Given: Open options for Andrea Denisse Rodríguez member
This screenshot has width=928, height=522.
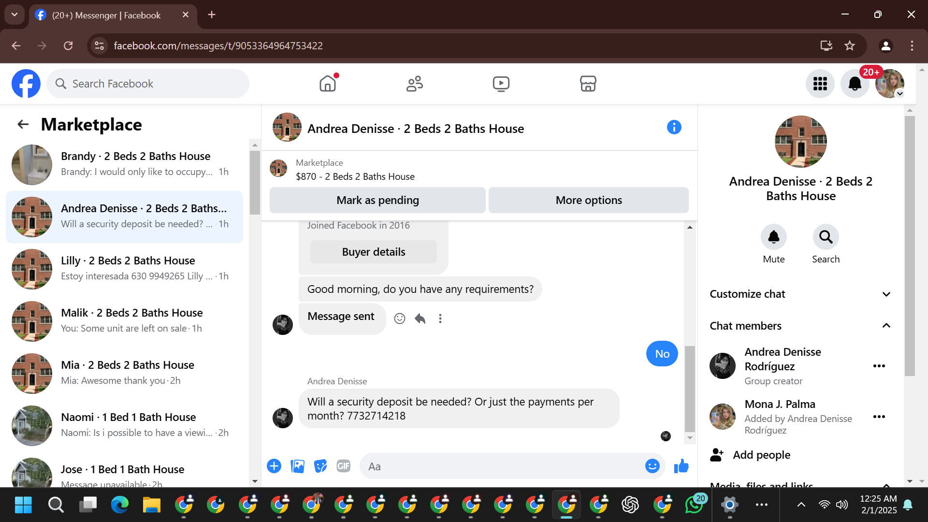Looking at the screenshot, I should tap(879, 366).
